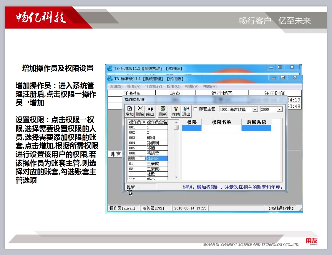
Task: Maximize the front T3 system management window
Action: pyautogui.click(x=283, y=78)
